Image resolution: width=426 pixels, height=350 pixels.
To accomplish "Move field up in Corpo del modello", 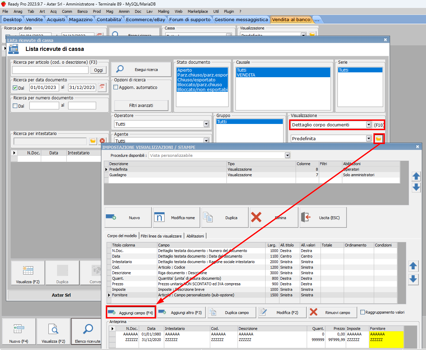I will click(413, 266).
